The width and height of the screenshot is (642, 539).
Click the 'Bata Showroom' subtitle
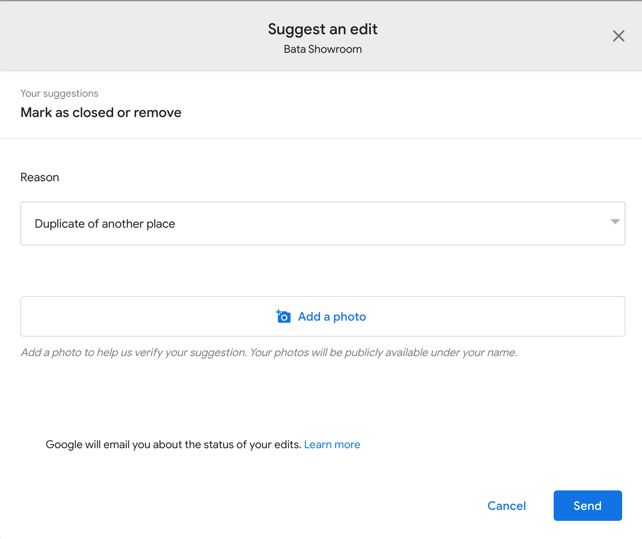[x=322, y=49]
